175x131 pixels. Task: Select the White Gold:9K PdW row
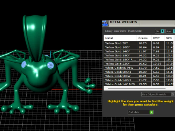(x=139, y=68)
